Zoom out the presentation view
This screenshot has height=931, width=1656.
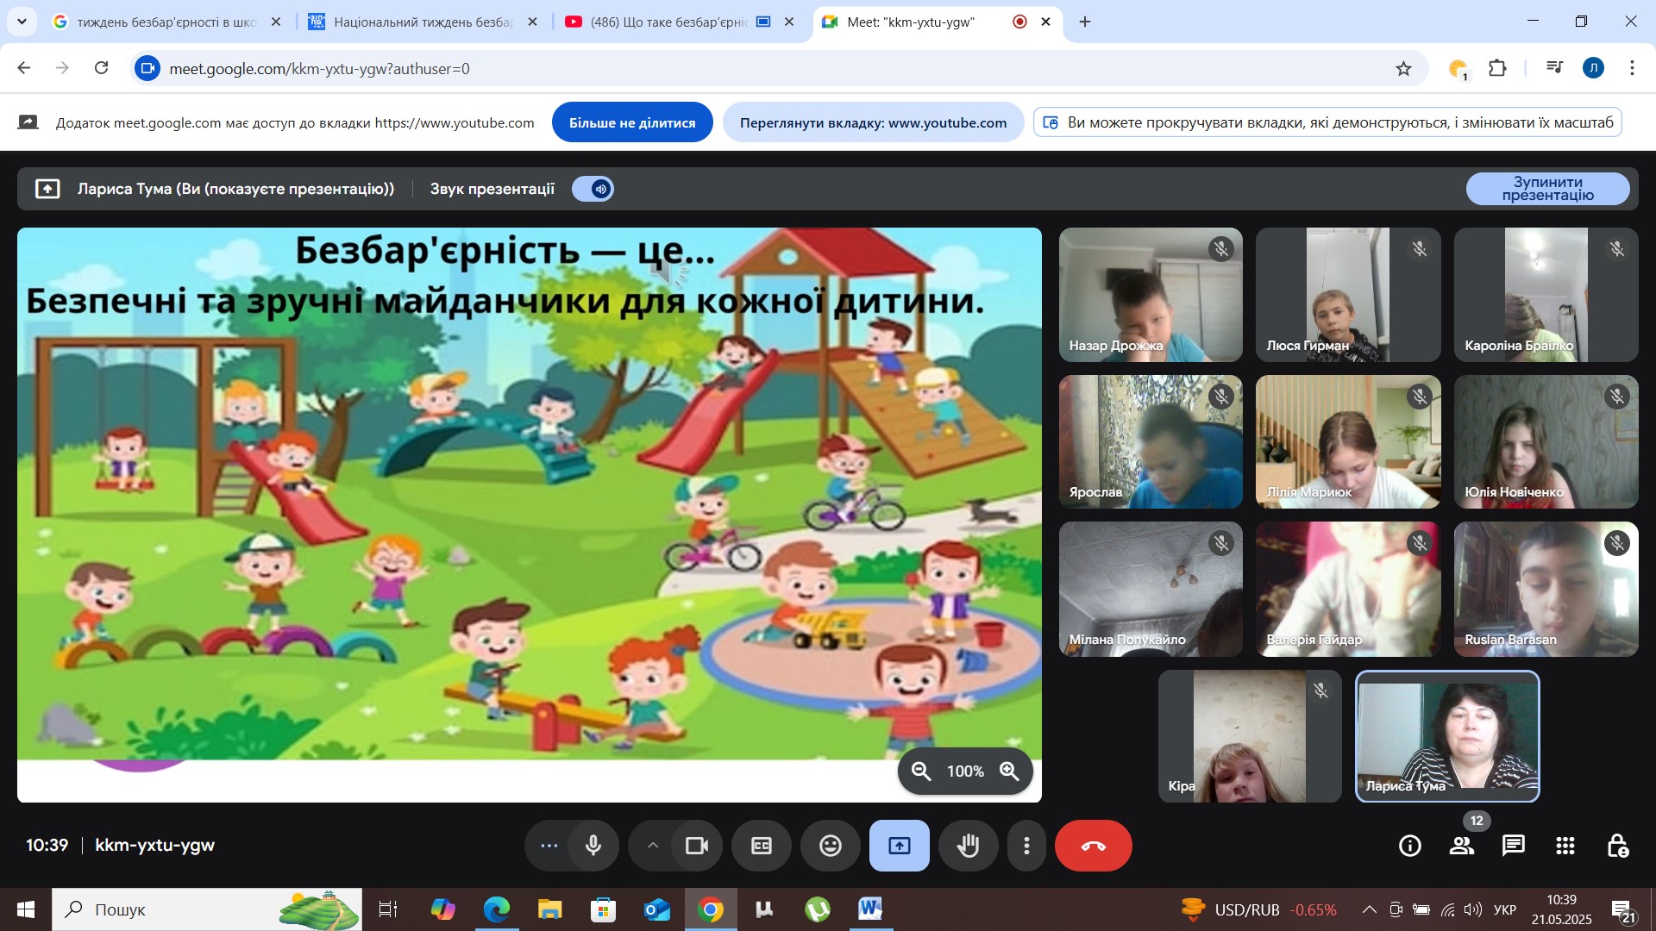(x=921, y=772)
